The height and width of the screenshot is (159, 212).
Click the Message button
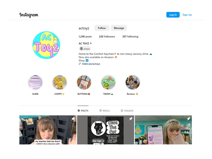coord(119,28)
